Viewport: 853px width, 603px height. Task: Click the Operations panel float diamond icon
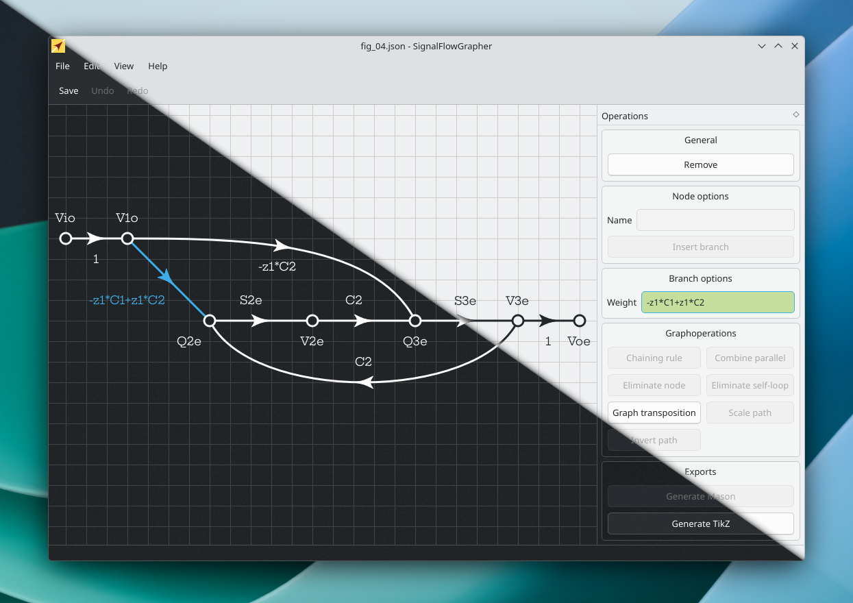[x=795, y=114]
